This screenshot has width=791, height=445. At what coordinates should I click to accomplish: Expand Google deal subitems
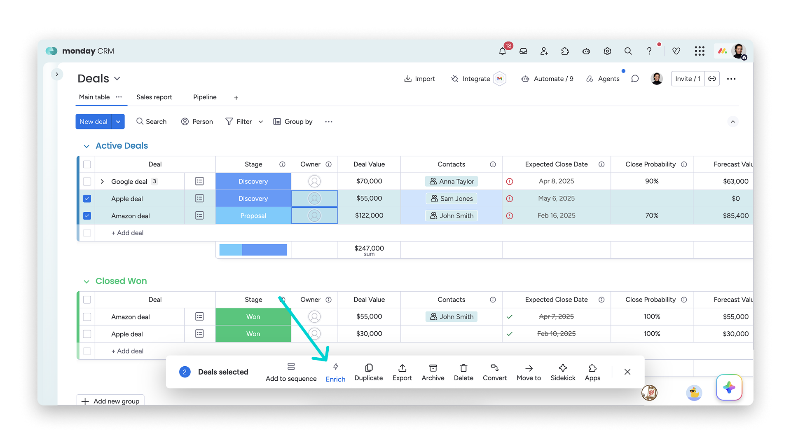click(102, 181)
